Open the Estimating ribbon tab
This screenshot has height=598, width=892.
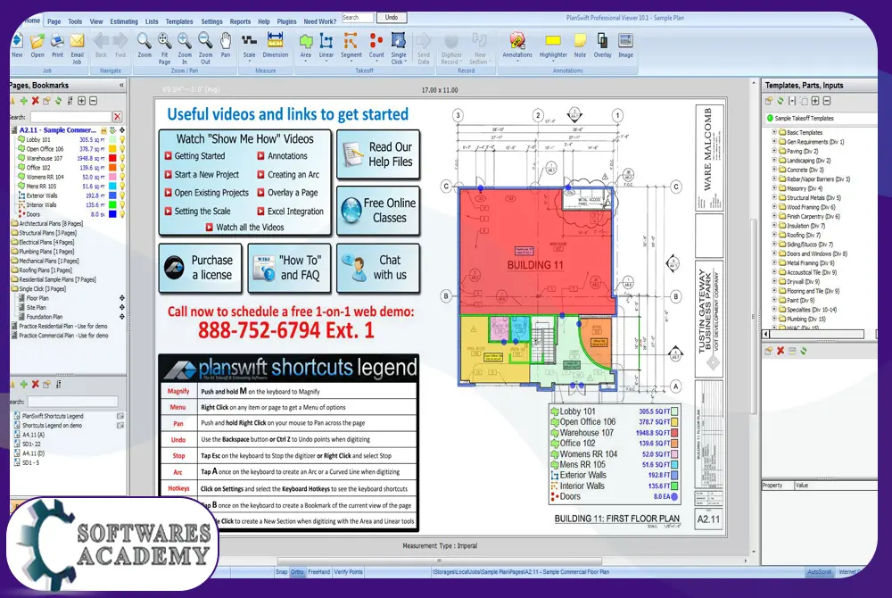[124, 21]
